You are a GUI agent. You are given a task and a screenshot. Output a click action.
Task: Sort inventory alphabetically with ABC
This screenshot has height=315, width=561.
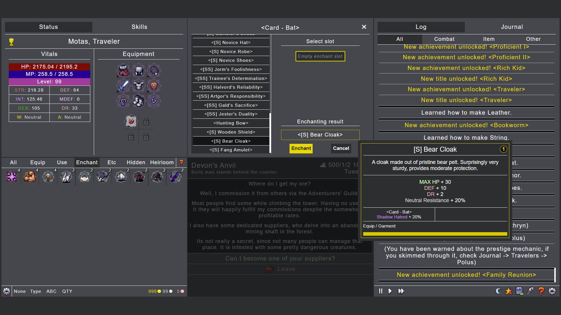pos(51,291)
